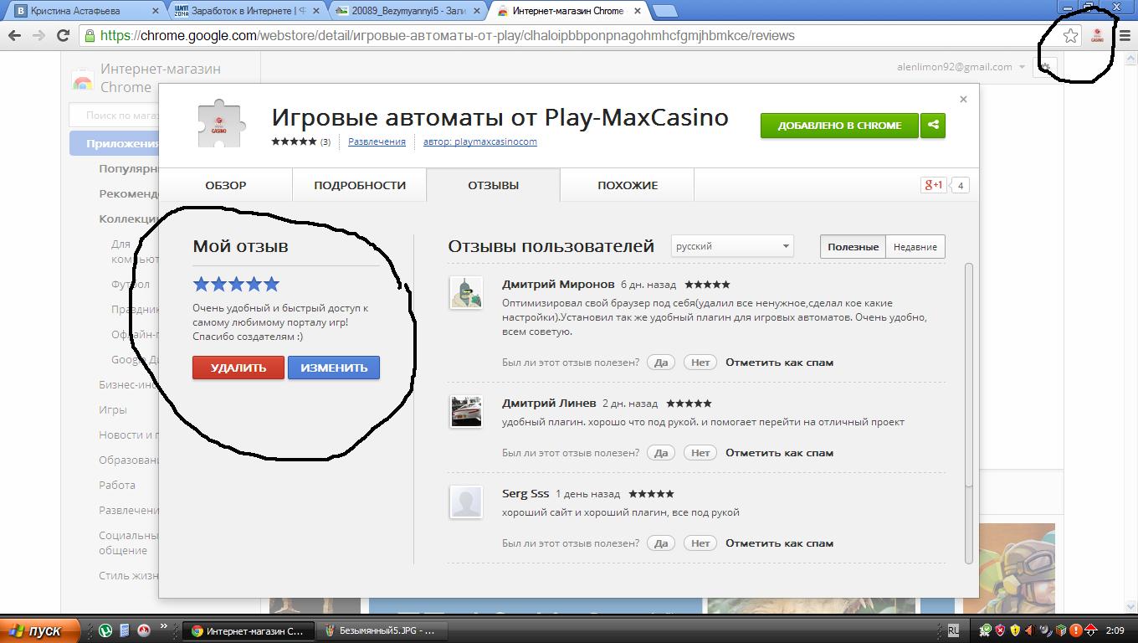Click Да on Дмитрий Линев's review
Screen dimensions: 1138x643
coord(660,453)
